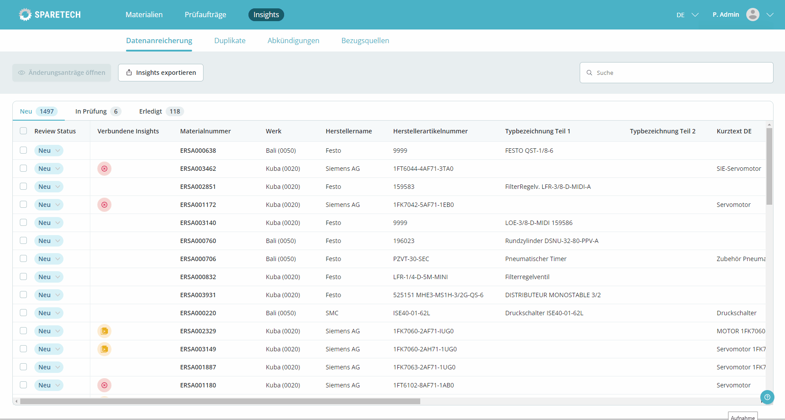Switch to the Duplikate tab
Screen dimensions: 785x420
(230, 41)
